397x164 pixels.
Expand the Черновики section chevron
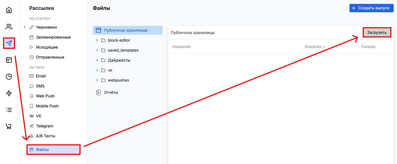(25, 27)
